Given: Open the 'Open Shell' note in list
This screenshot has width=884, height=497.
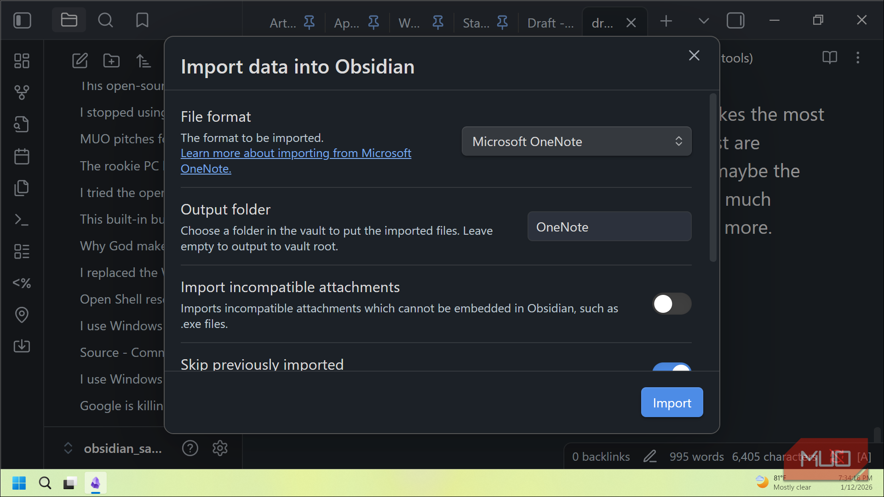Looking at the screenshot, I should tap(122, 299).
